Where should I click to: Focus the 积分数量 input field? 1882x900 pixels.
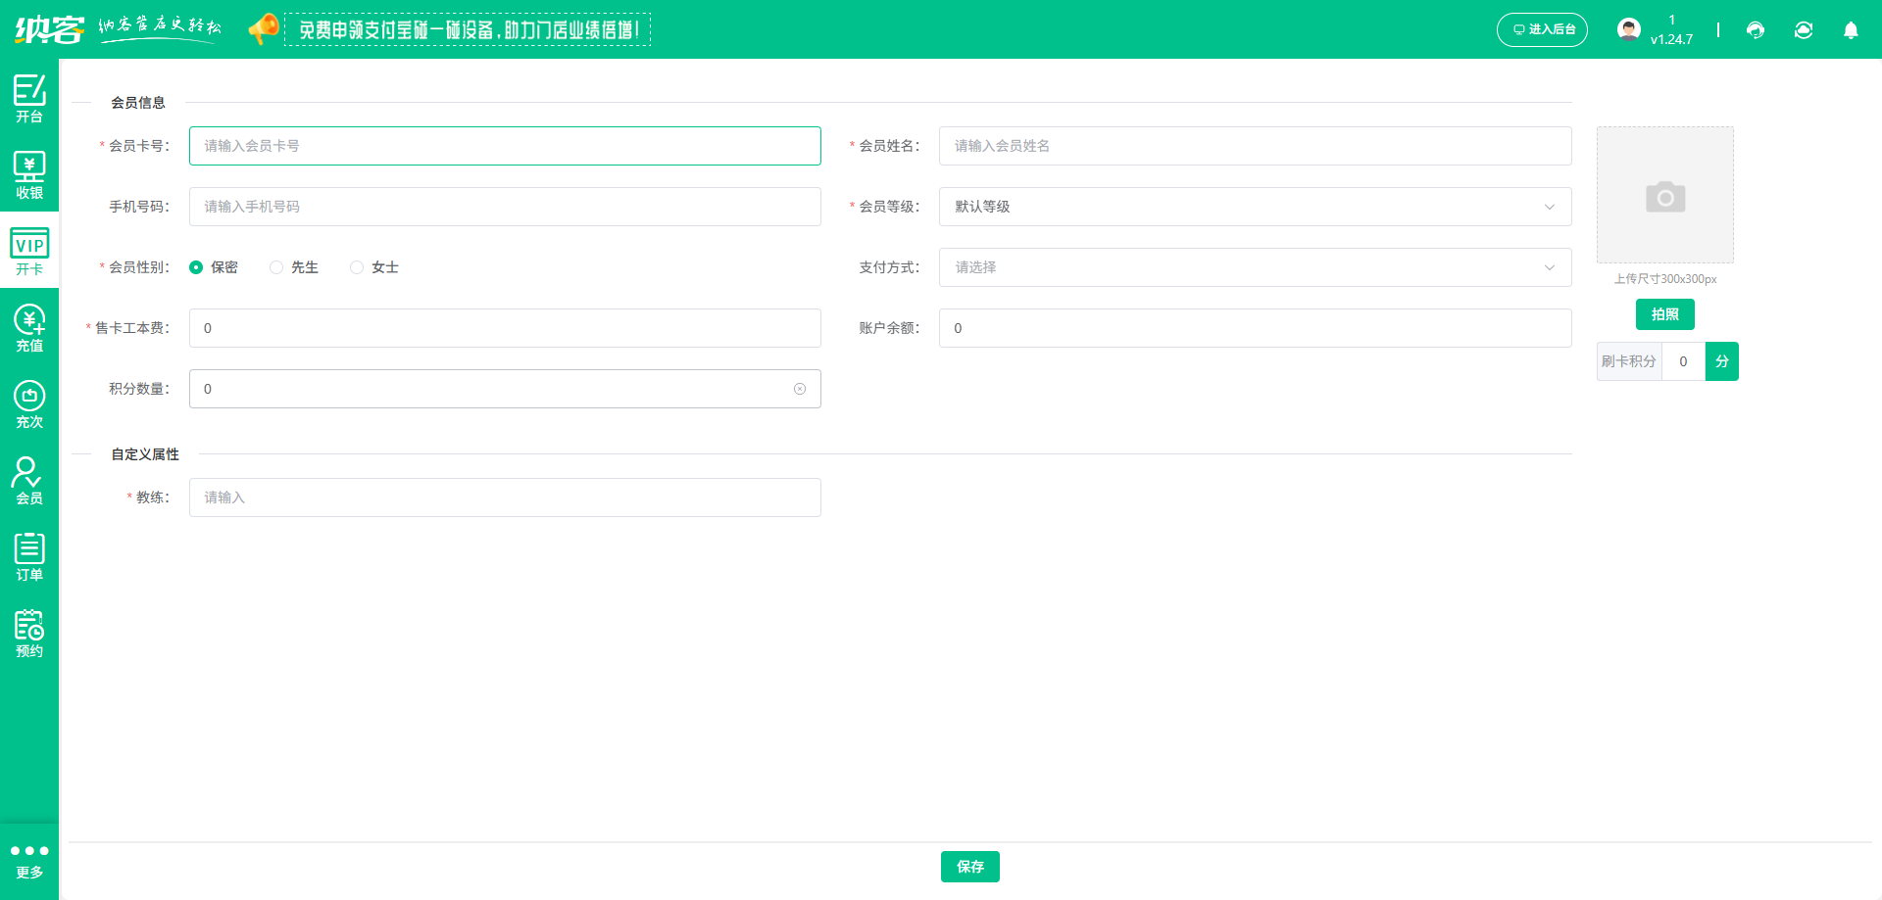point(505,389)
